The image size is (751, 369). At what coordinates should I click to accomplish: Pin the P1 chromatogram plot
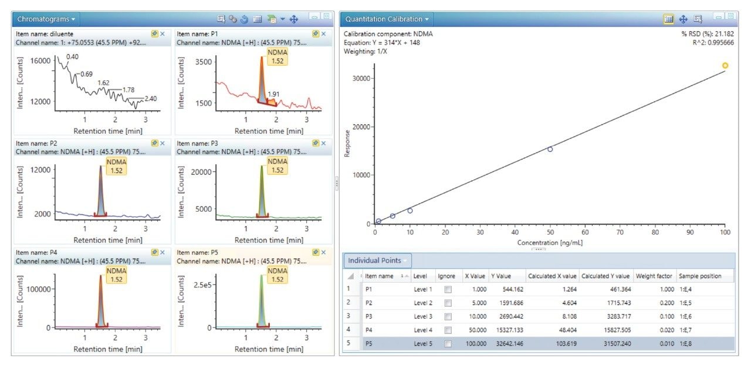point(315,34)
